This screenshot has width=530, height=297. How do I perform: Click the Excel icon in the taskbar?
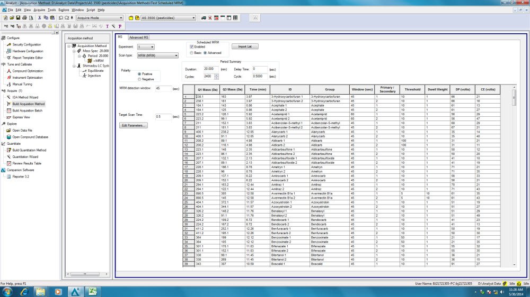coord(92,291)
